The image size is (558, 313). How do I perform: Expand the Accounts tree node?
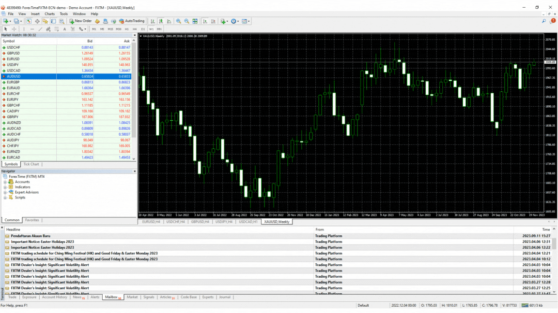pos(5,182)
